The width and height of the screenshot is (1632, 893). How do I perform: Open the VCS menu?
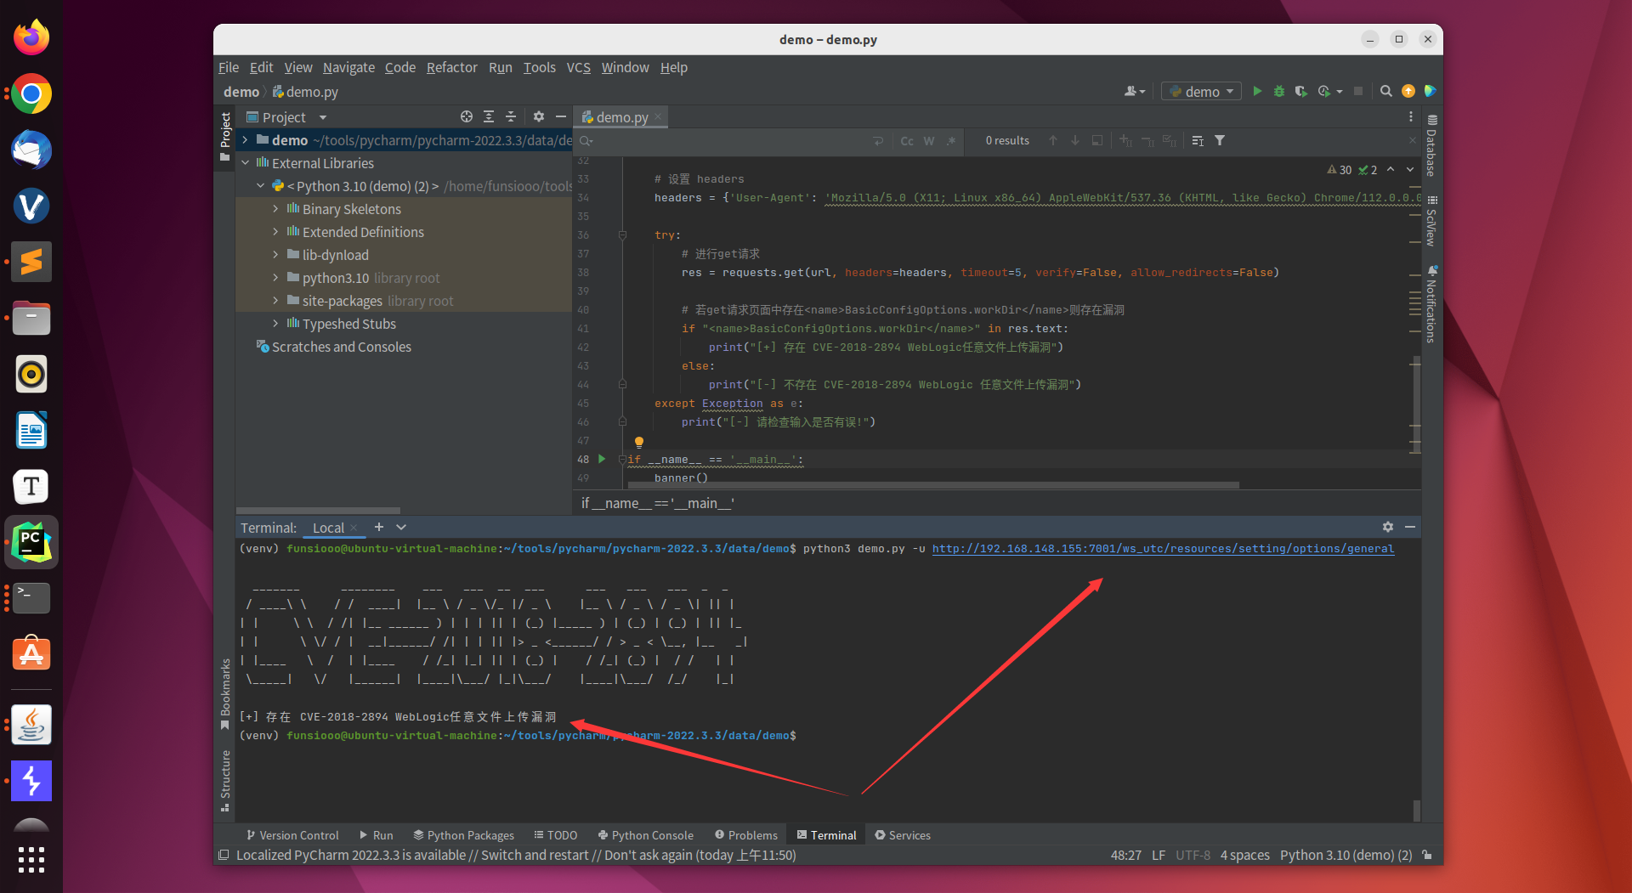click(578, 67)
